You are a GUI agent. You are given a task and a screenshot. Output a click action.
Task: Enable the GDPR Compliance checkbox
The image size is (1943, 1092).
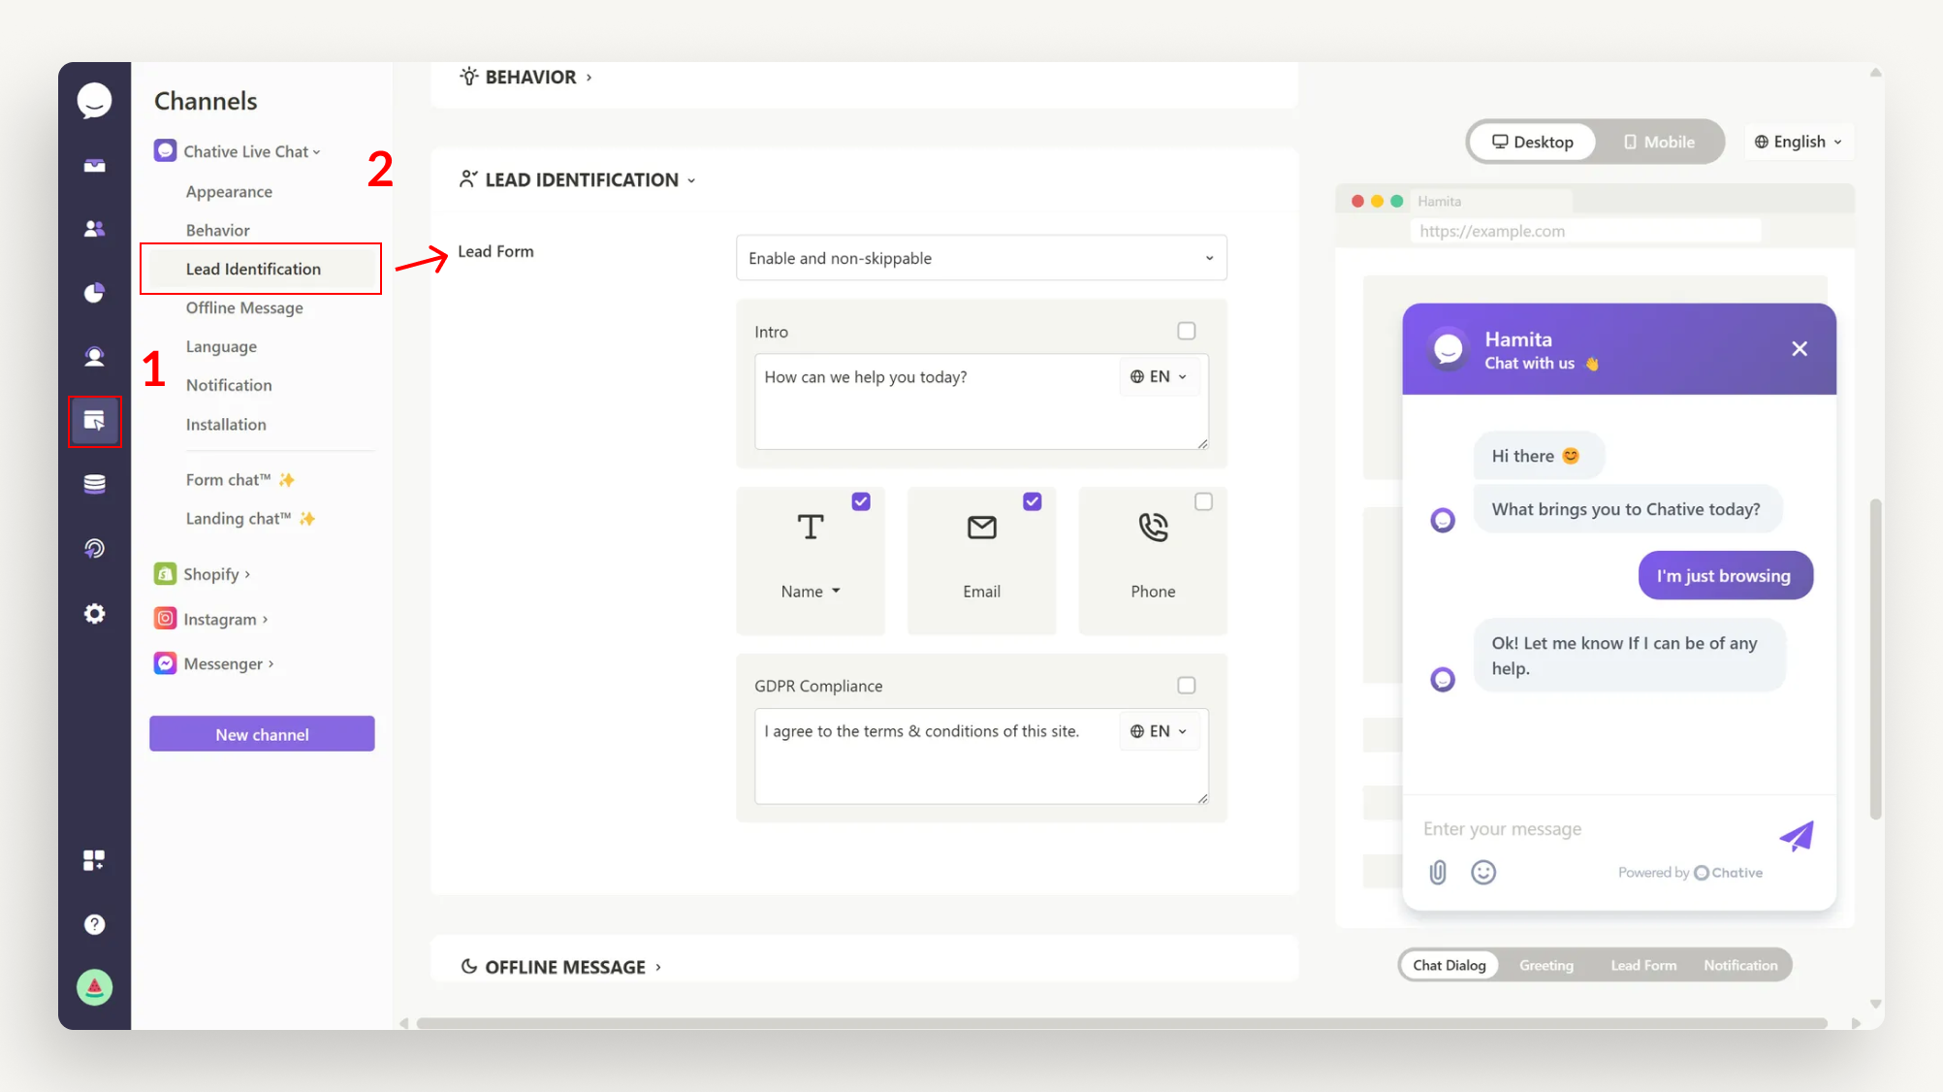pos(1186,686)
